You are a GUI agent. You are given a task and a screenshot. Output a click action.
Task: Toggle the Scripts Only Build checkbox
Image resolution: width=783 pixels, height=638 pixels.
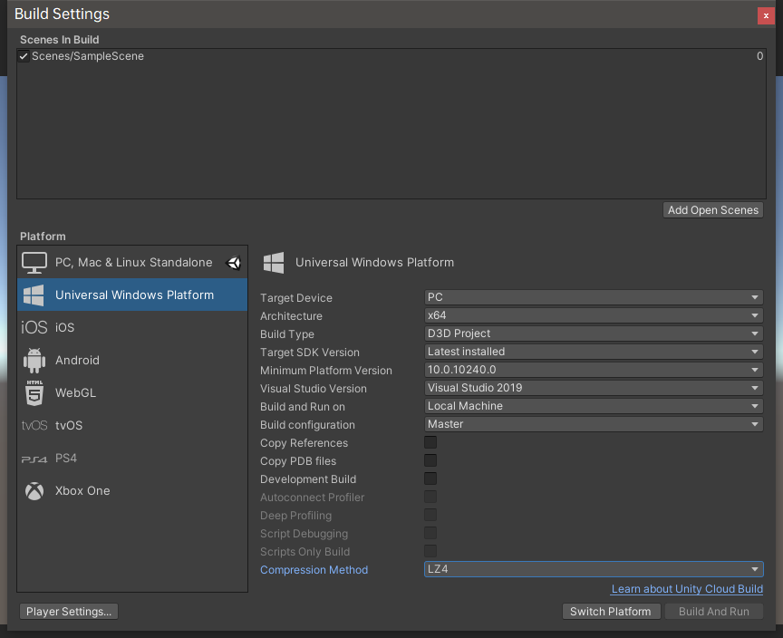pyautogui.click(x=430, y=551)
